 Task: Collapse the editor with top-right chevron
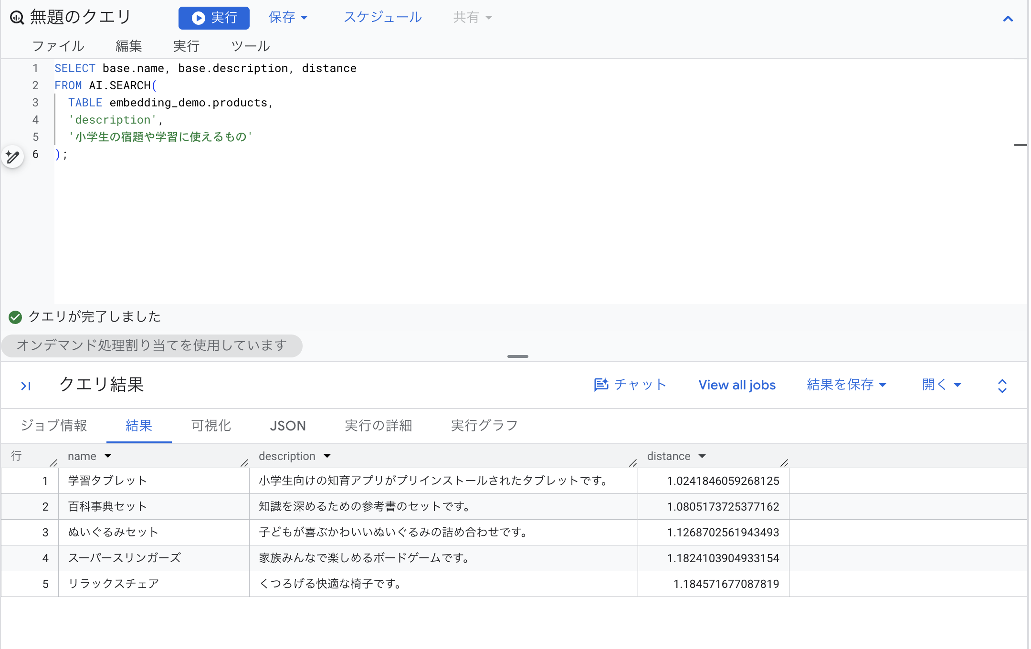(x=1008, y=19)
